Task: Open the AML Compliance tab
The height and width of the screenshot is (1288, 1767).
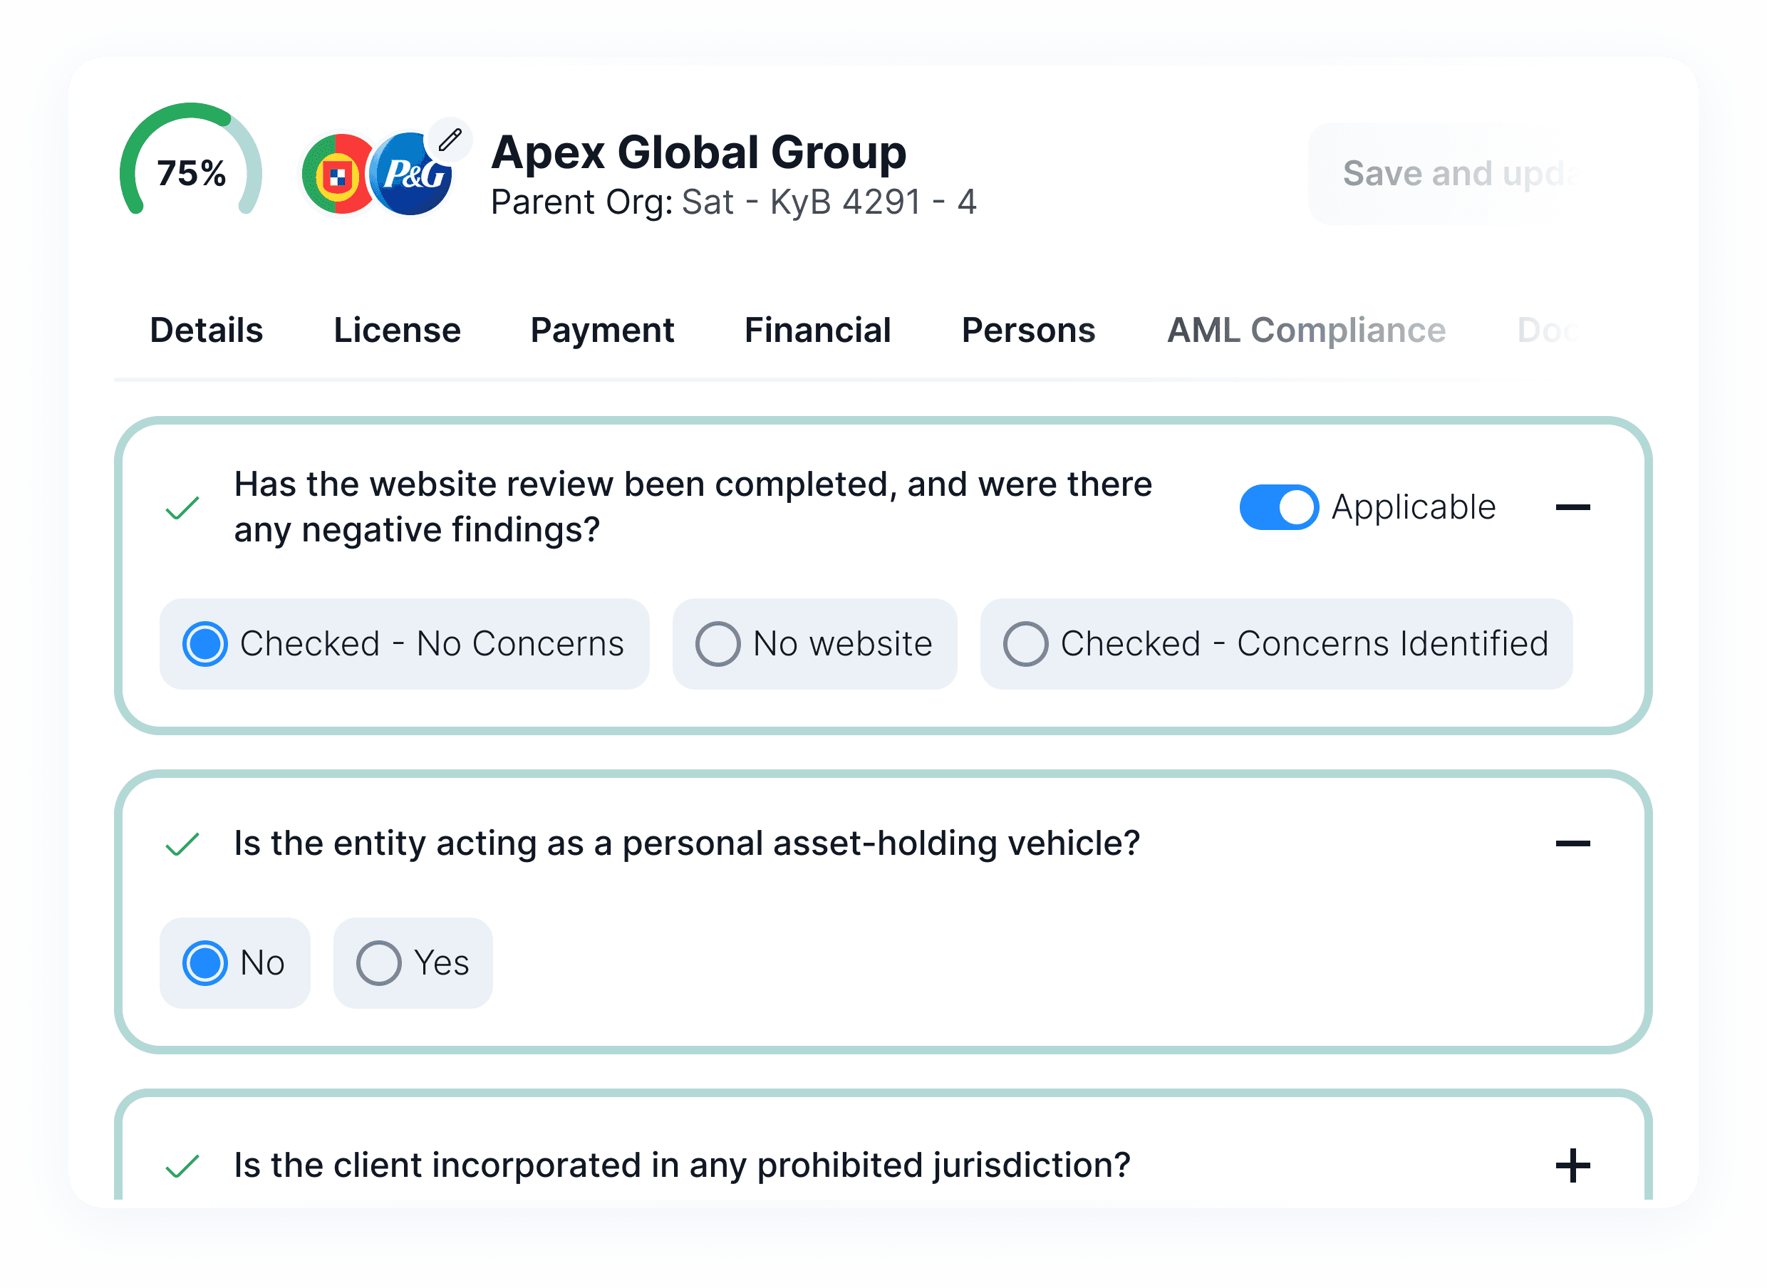Action: pos(1305,331)
